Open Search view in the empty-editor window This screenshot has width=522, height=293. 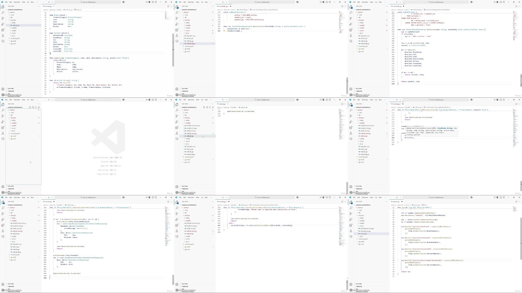pyautogui.click(x=3, y=110)
